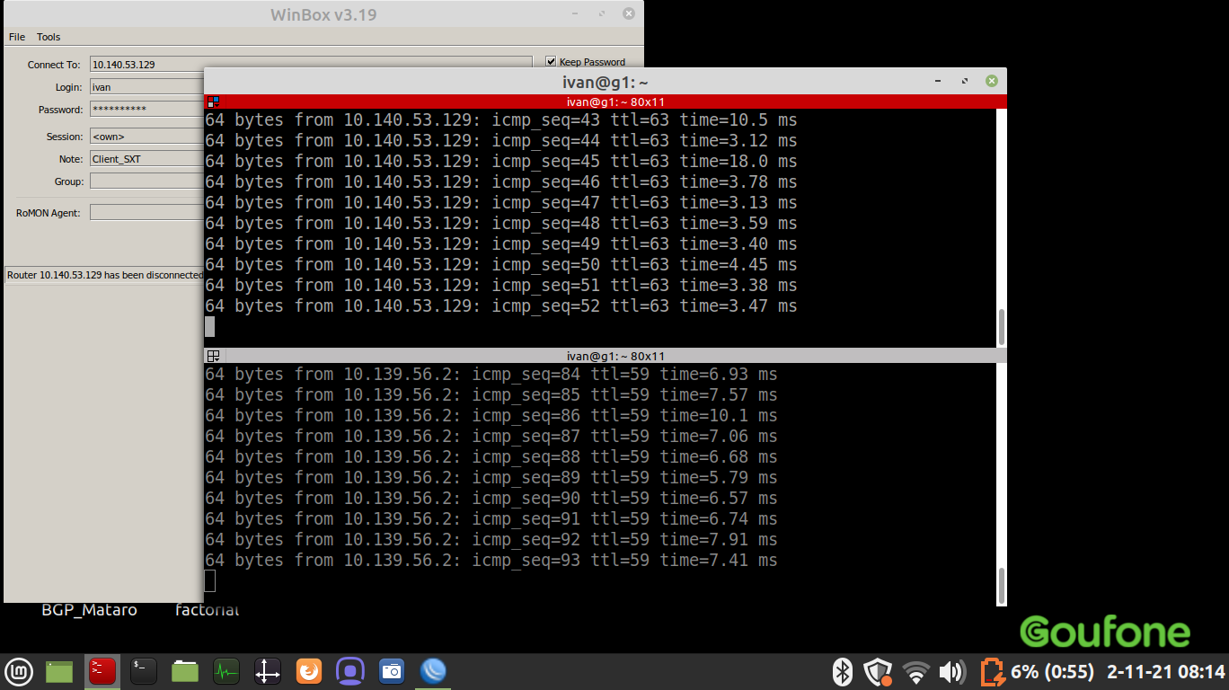Maximize the ivan@g1 terminal window
The image size is (1229, 690).
click(x=965, y=81)
